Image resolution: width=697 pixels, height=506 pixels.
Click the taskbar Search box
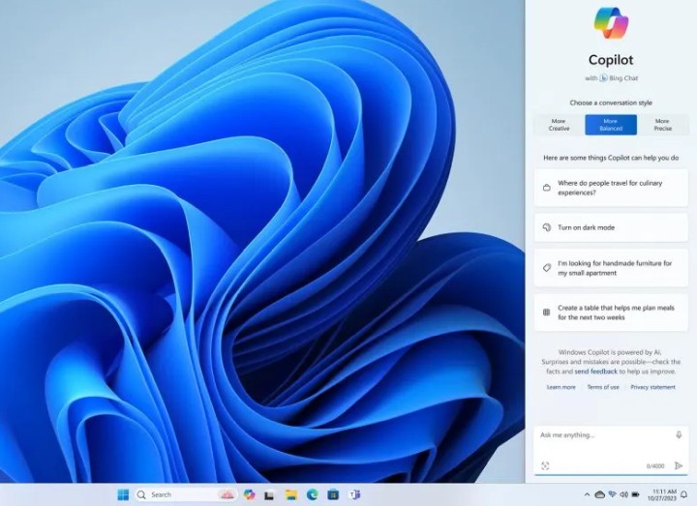[x=185, y=494]
